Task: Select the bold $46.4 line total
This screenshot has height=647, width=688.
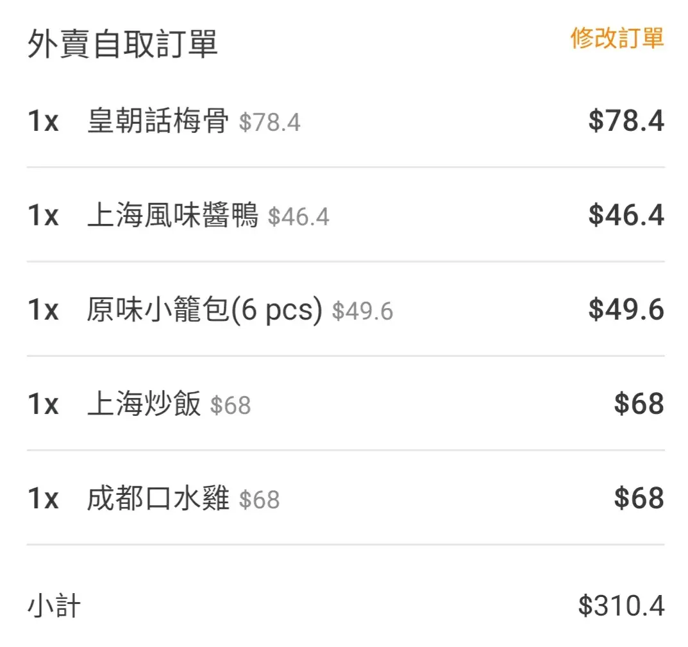Action: coord(626,215)
